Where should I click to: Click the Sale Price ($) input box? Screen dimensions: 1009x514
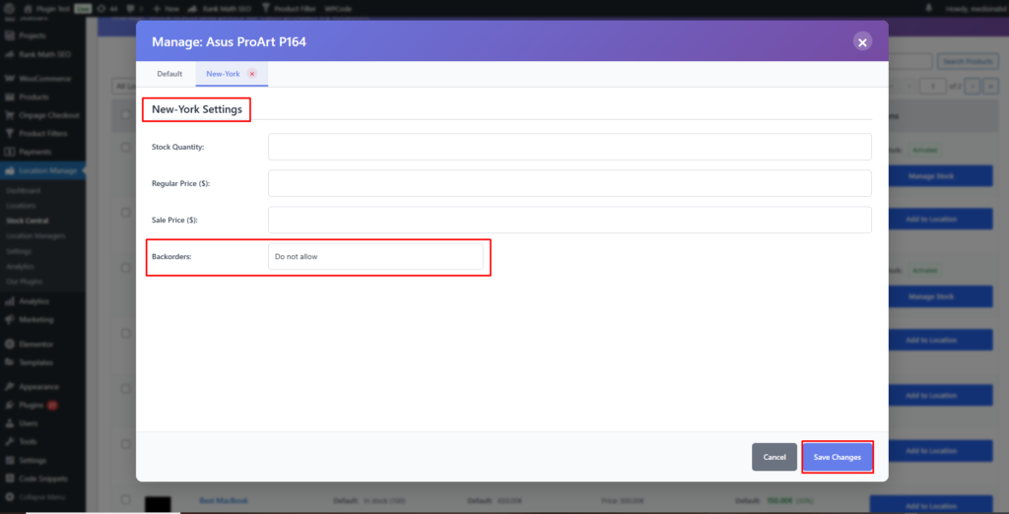570,220
